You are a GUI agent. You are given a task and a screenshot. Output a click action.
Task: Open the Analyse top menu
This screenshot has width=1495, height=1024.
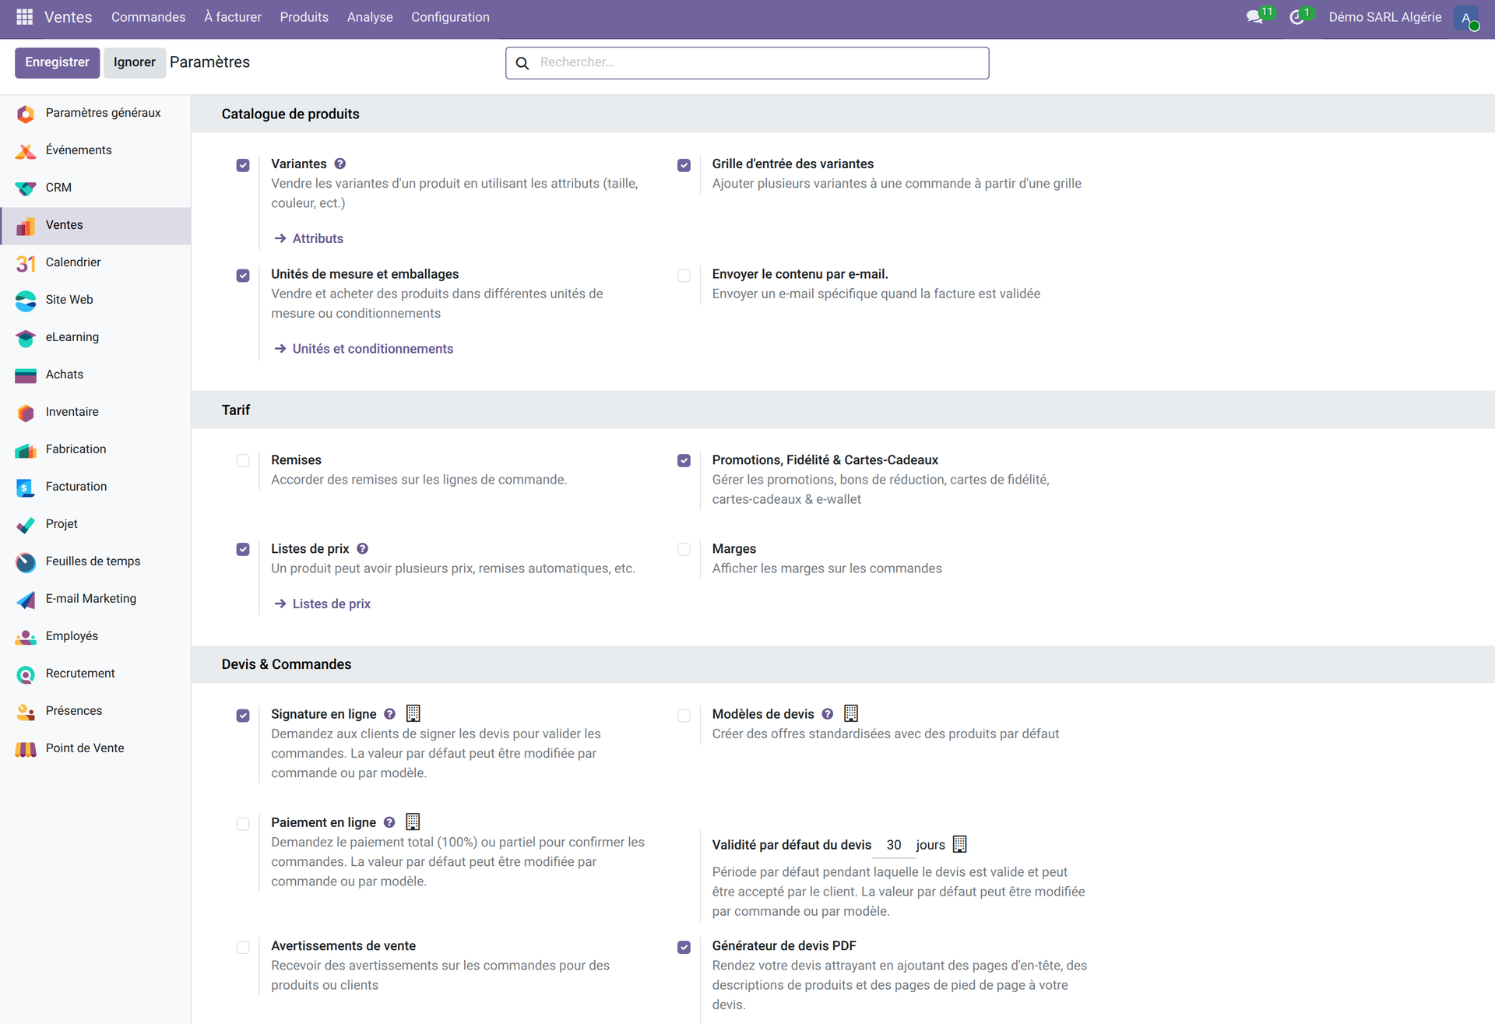click(370, 17)
